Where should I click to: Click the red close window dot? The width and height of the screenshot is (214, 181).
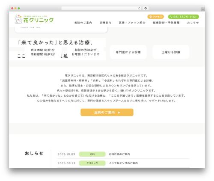(x=12, y=8)
